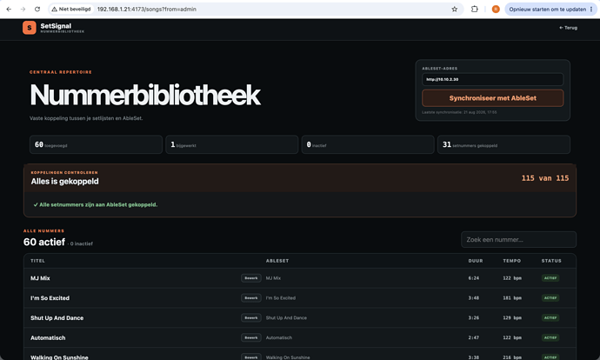This screenshot has width=600, height=360.
Task: Click the '31 setnummers gekoppeld' stat card
Action: [503, 144]
